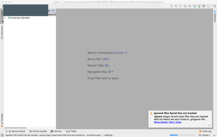Screen dimensions: 217x137
Task: Open the 2: Favorites side tab
Action: (2, 120)
